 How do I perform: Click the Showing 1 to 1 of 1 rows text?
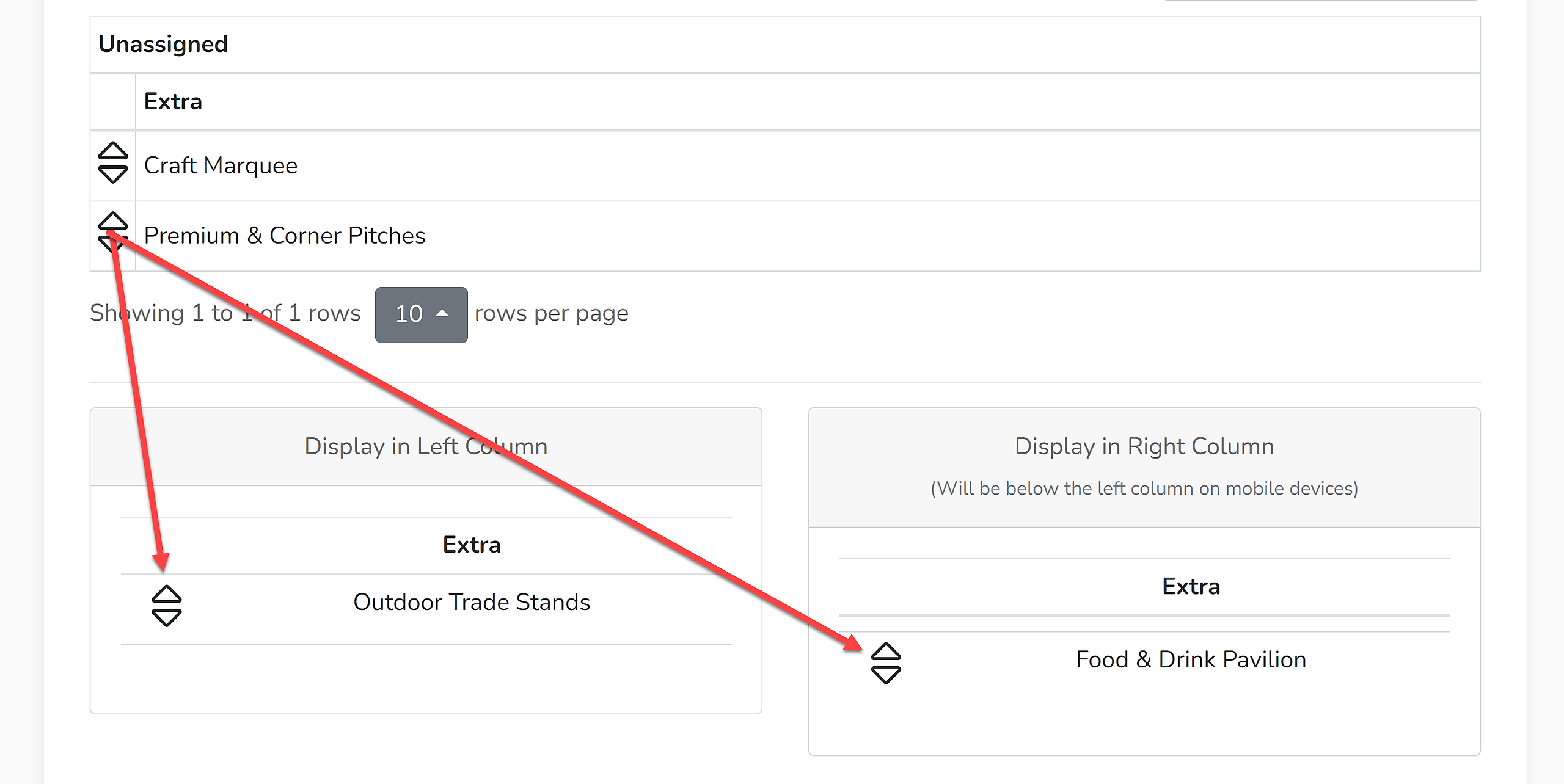225,313
